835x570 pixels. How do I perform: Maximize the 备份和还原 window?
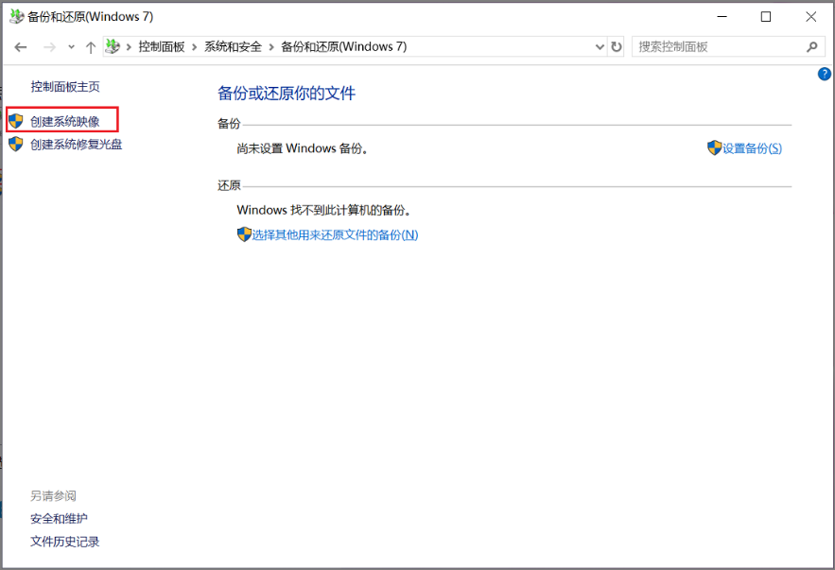[x=766, y=16]
